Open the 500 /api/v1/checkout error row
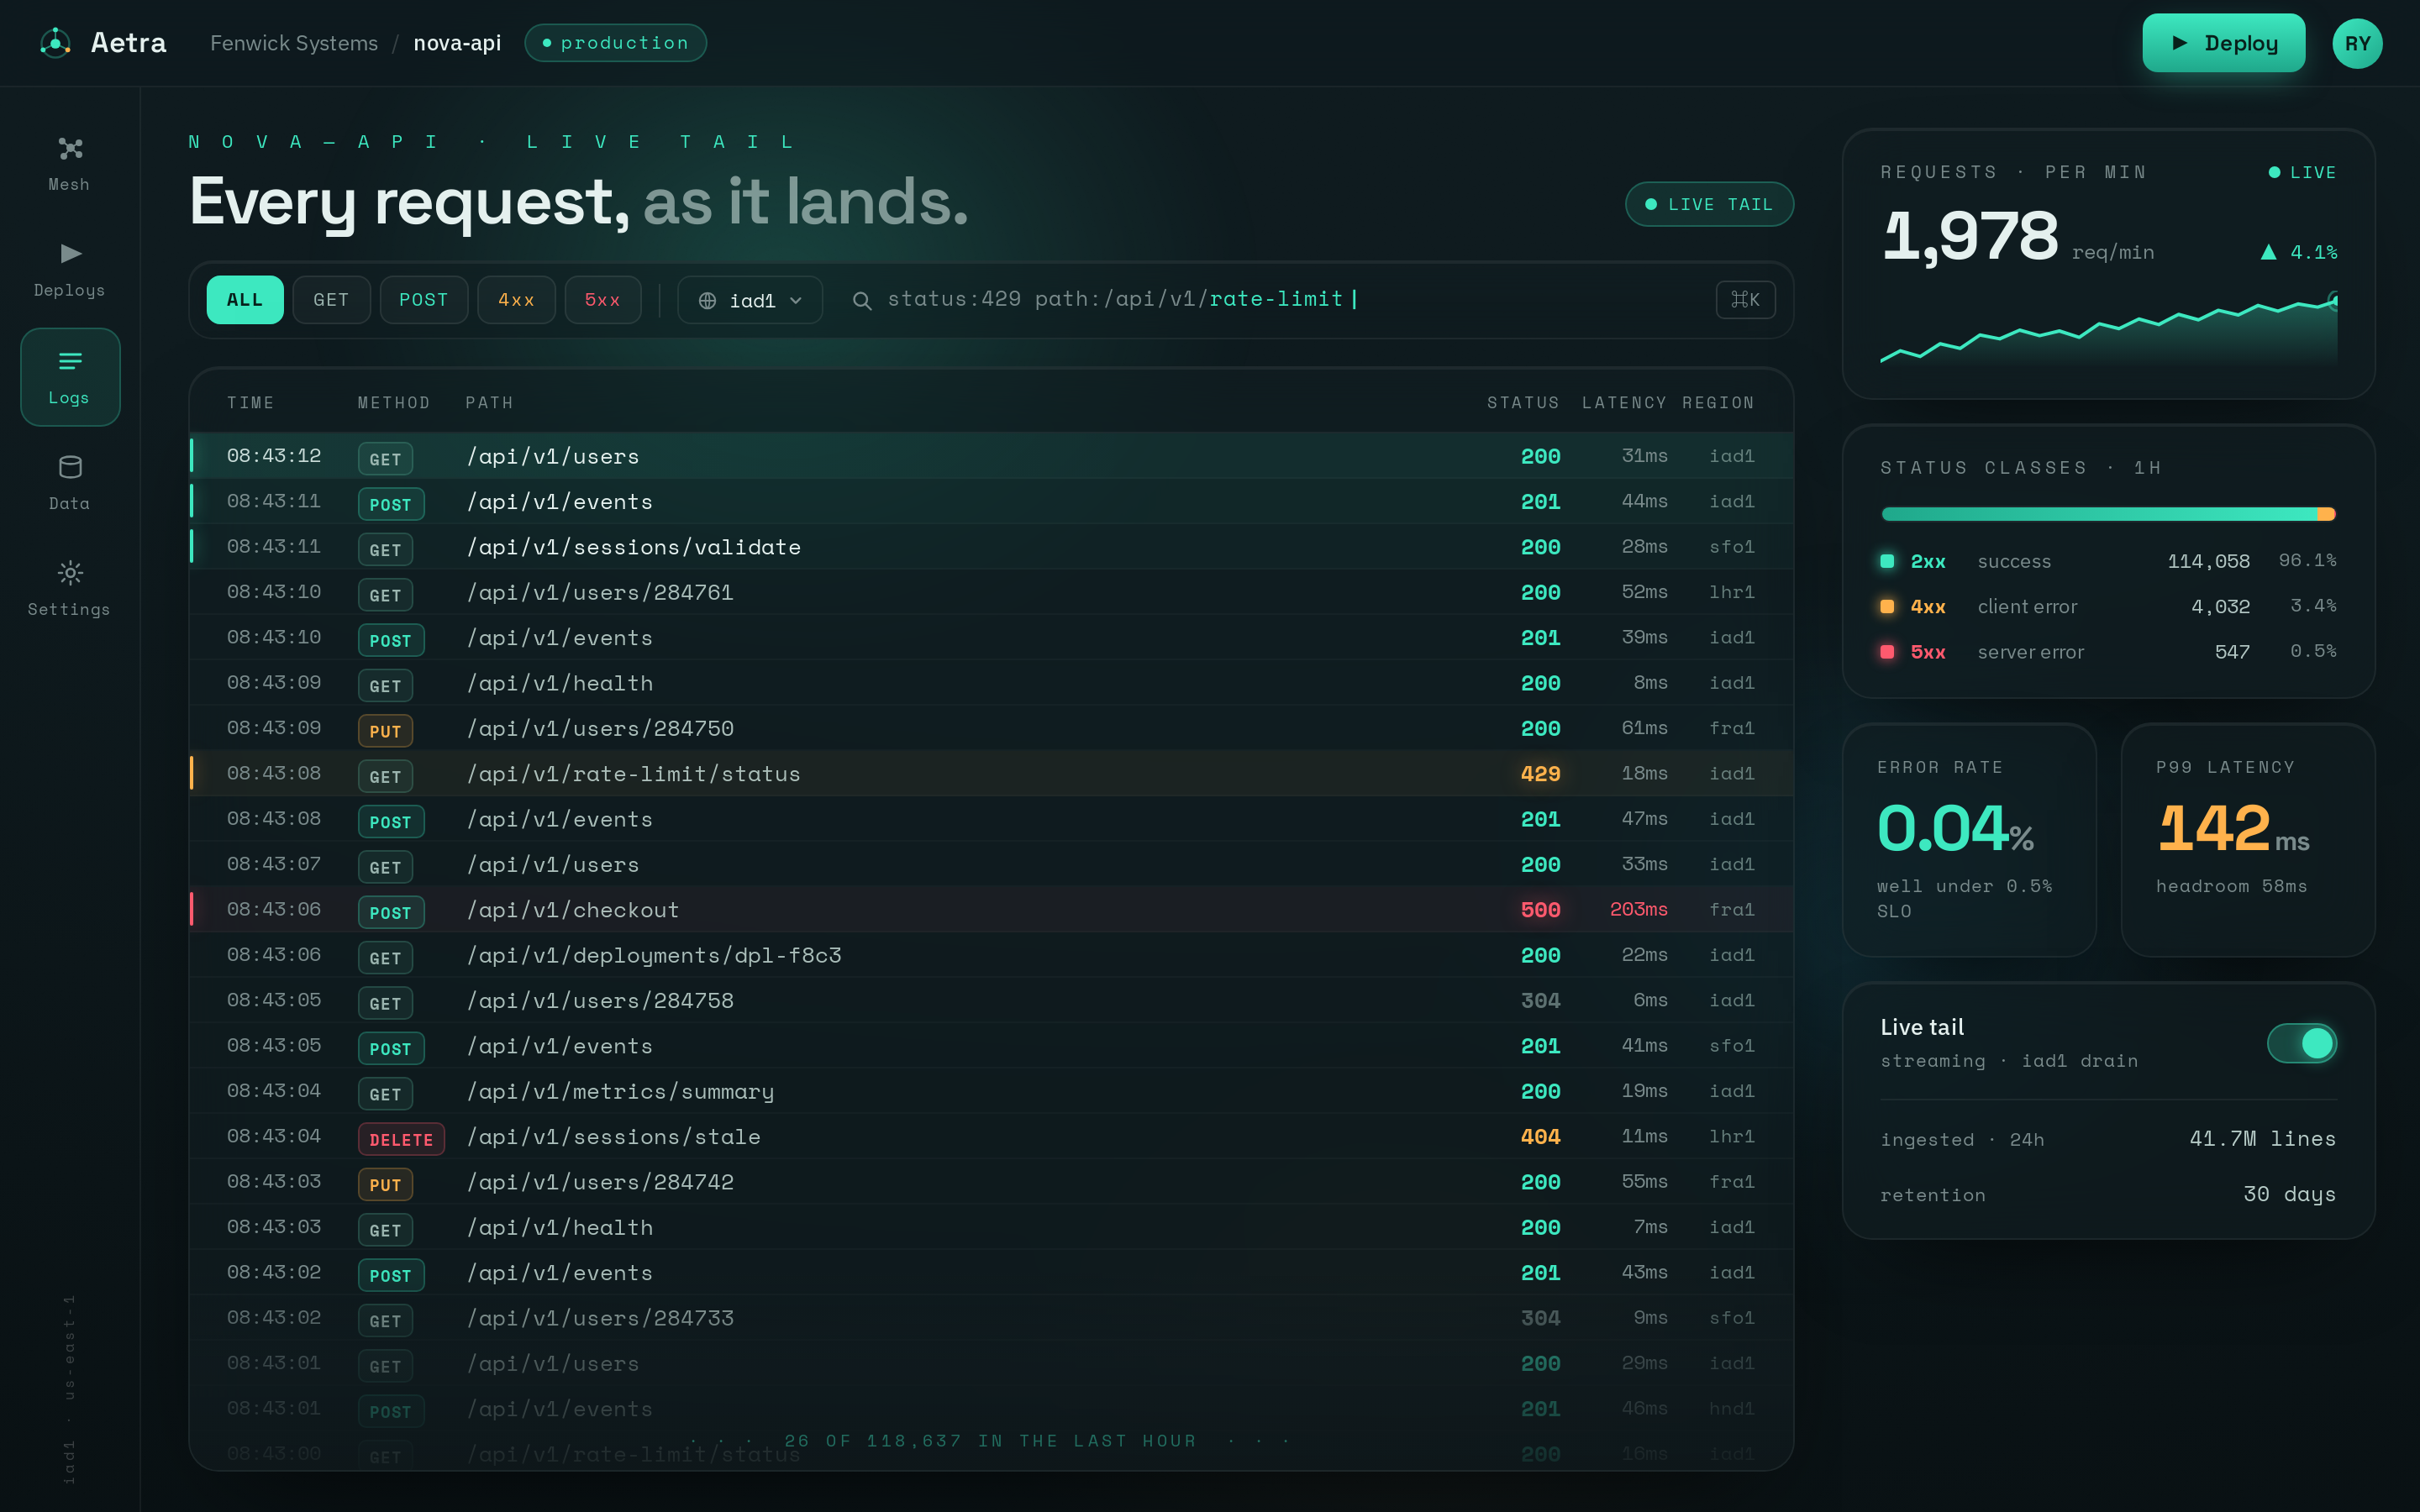Image resolution: width=2420 pixels, height=1512 pixels. click(991, 910)
